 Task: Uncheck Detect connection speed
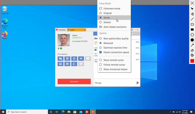[101, 52]
